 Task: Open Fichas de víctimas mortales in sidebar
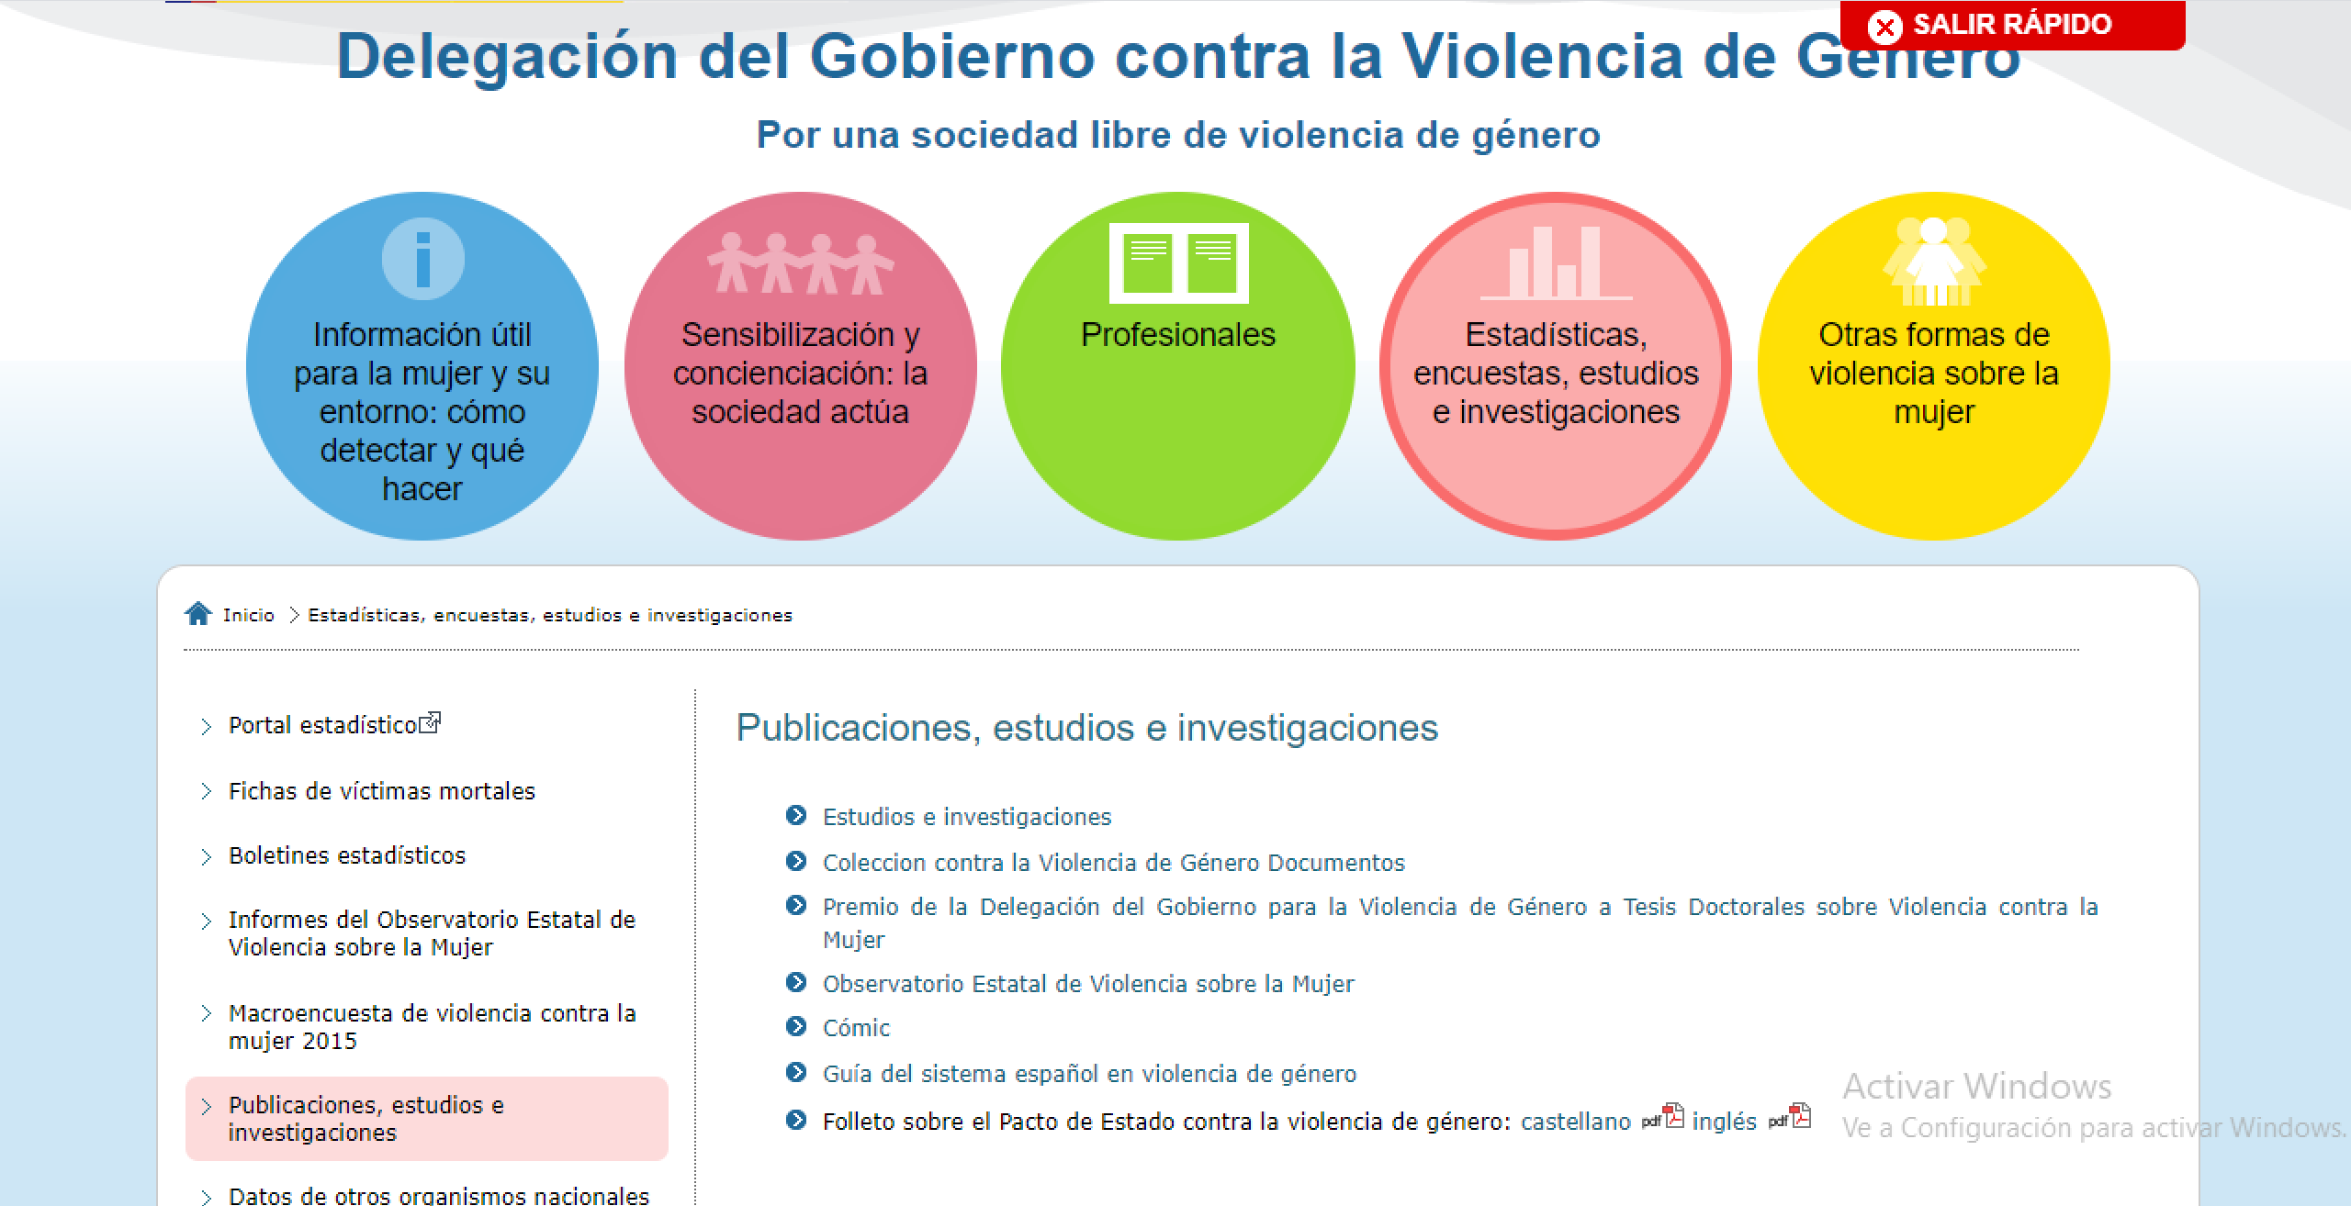(x=381, y=791)
